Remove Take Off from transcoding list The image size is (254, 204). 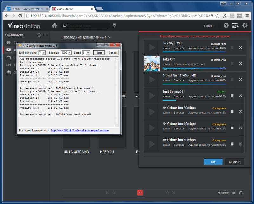pos(240,63)
